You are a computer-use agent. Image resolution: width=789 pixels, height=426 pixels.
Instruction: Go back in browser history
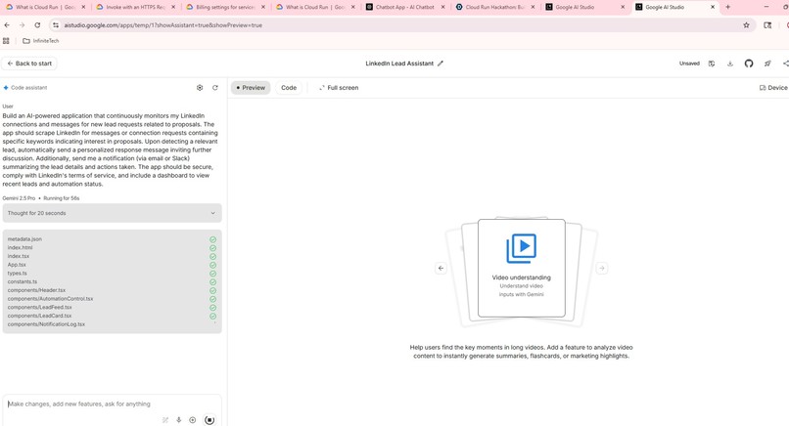[7, 25]
